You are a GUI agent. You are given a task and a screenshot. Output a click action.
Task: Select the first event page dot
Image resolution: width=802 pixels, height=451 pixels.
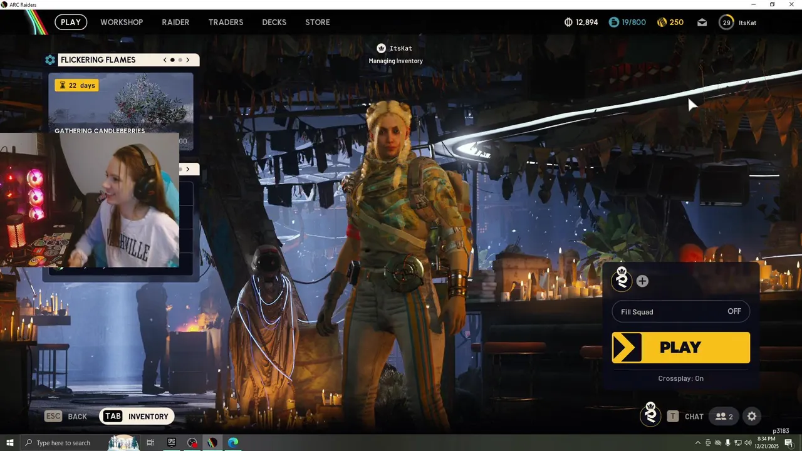pos(172,60)
